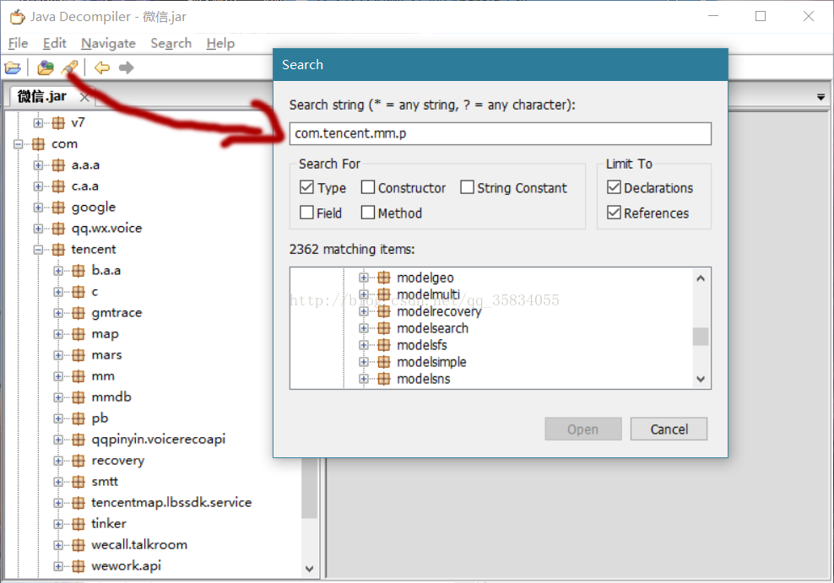Click the package icon beside qq.wx.voice

pos(58,229)
